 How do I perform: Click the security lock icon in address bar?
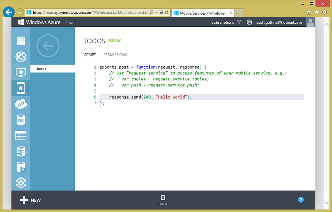tap(162, 13)
